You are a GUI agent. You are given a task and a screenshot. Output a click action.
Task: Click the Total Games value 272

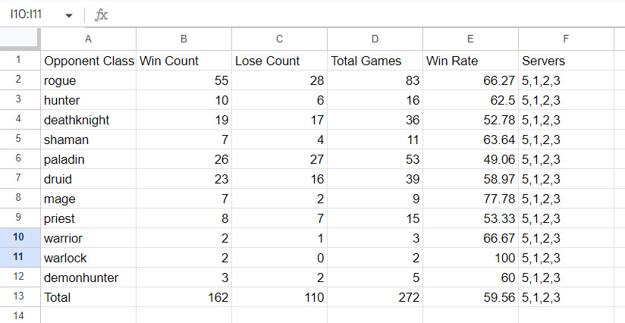point(375,297)
